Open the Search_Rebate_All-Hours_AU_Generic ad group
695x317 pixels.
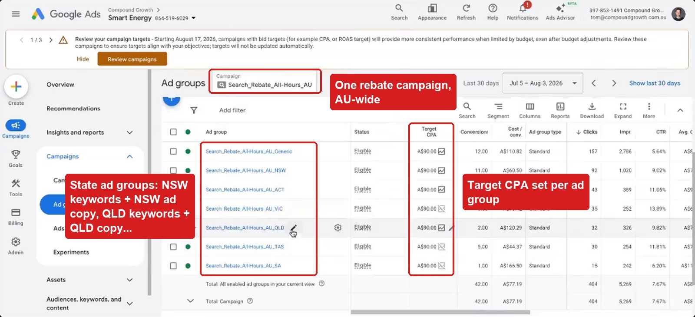click(x=249, y=152)
